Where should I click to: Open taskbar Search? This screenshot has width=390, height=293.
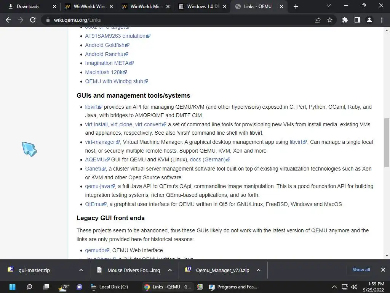pos(29,287)
